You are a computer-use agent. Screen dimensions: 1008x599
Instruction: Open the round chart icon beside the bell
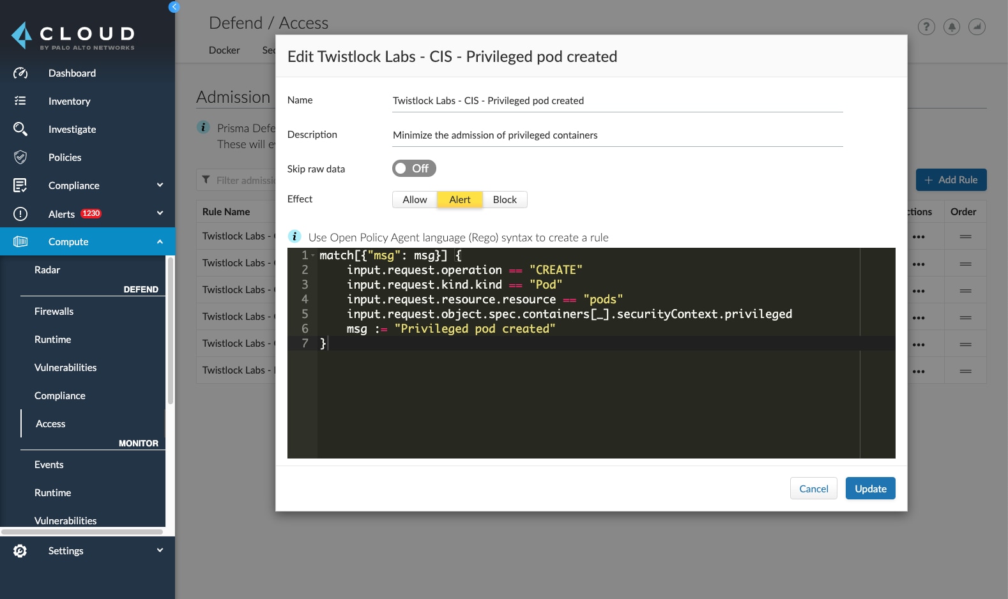pos(977,27)
